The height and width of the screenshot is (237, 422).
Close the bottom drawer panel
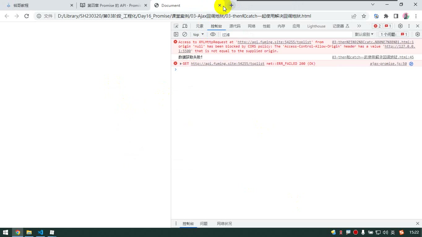(418, 223)
